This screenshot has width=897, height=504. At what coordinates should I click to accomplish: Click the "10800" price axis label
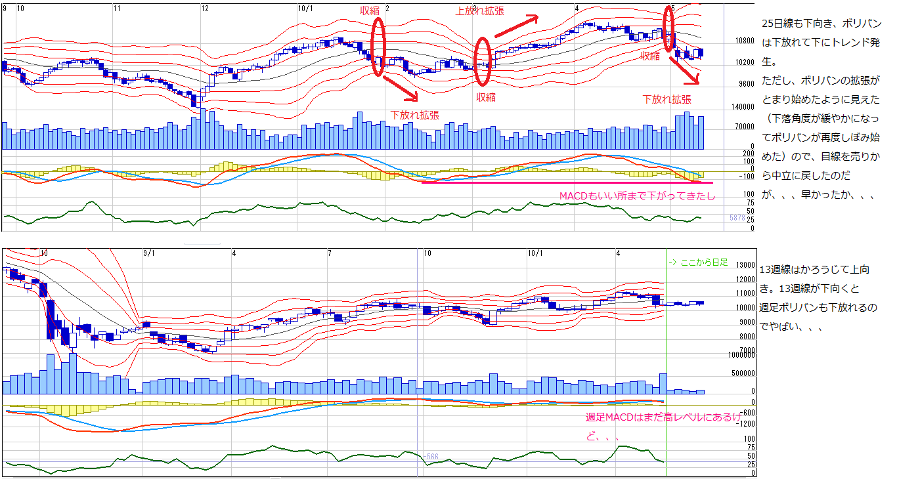point(745,41)
